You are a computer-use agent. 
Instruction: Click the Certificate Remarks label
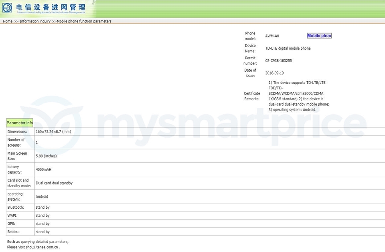pos(252,96)
